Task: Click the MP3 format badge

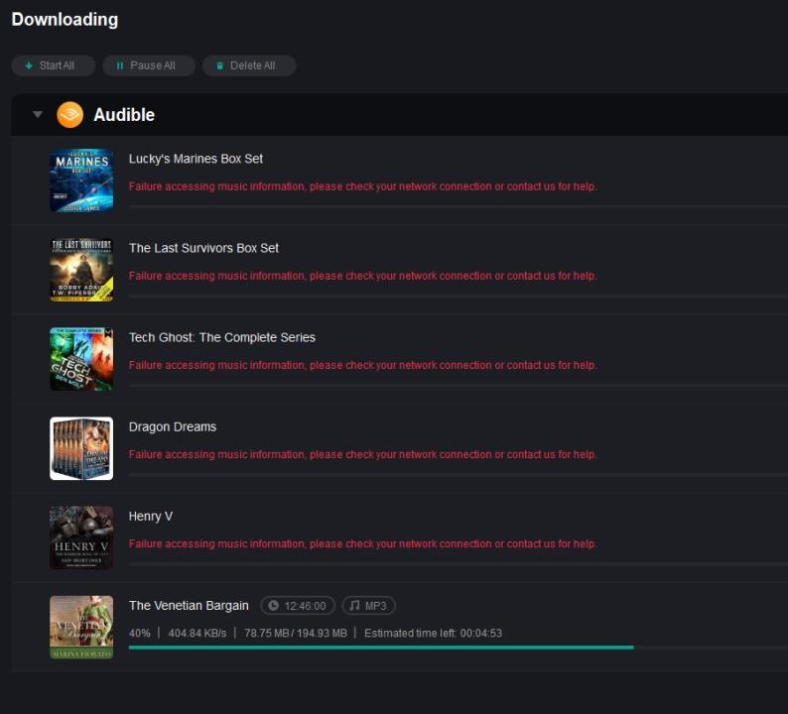Action: pos(369,606)
